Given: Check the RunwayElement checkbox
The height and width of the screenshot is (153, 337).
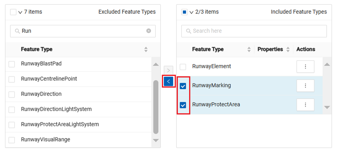Looking at the screenshot, I should tap(183, 67).
